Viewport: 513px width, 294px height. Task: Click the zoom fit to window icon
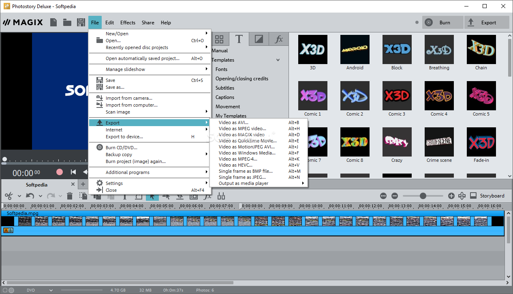coord(383,196)
